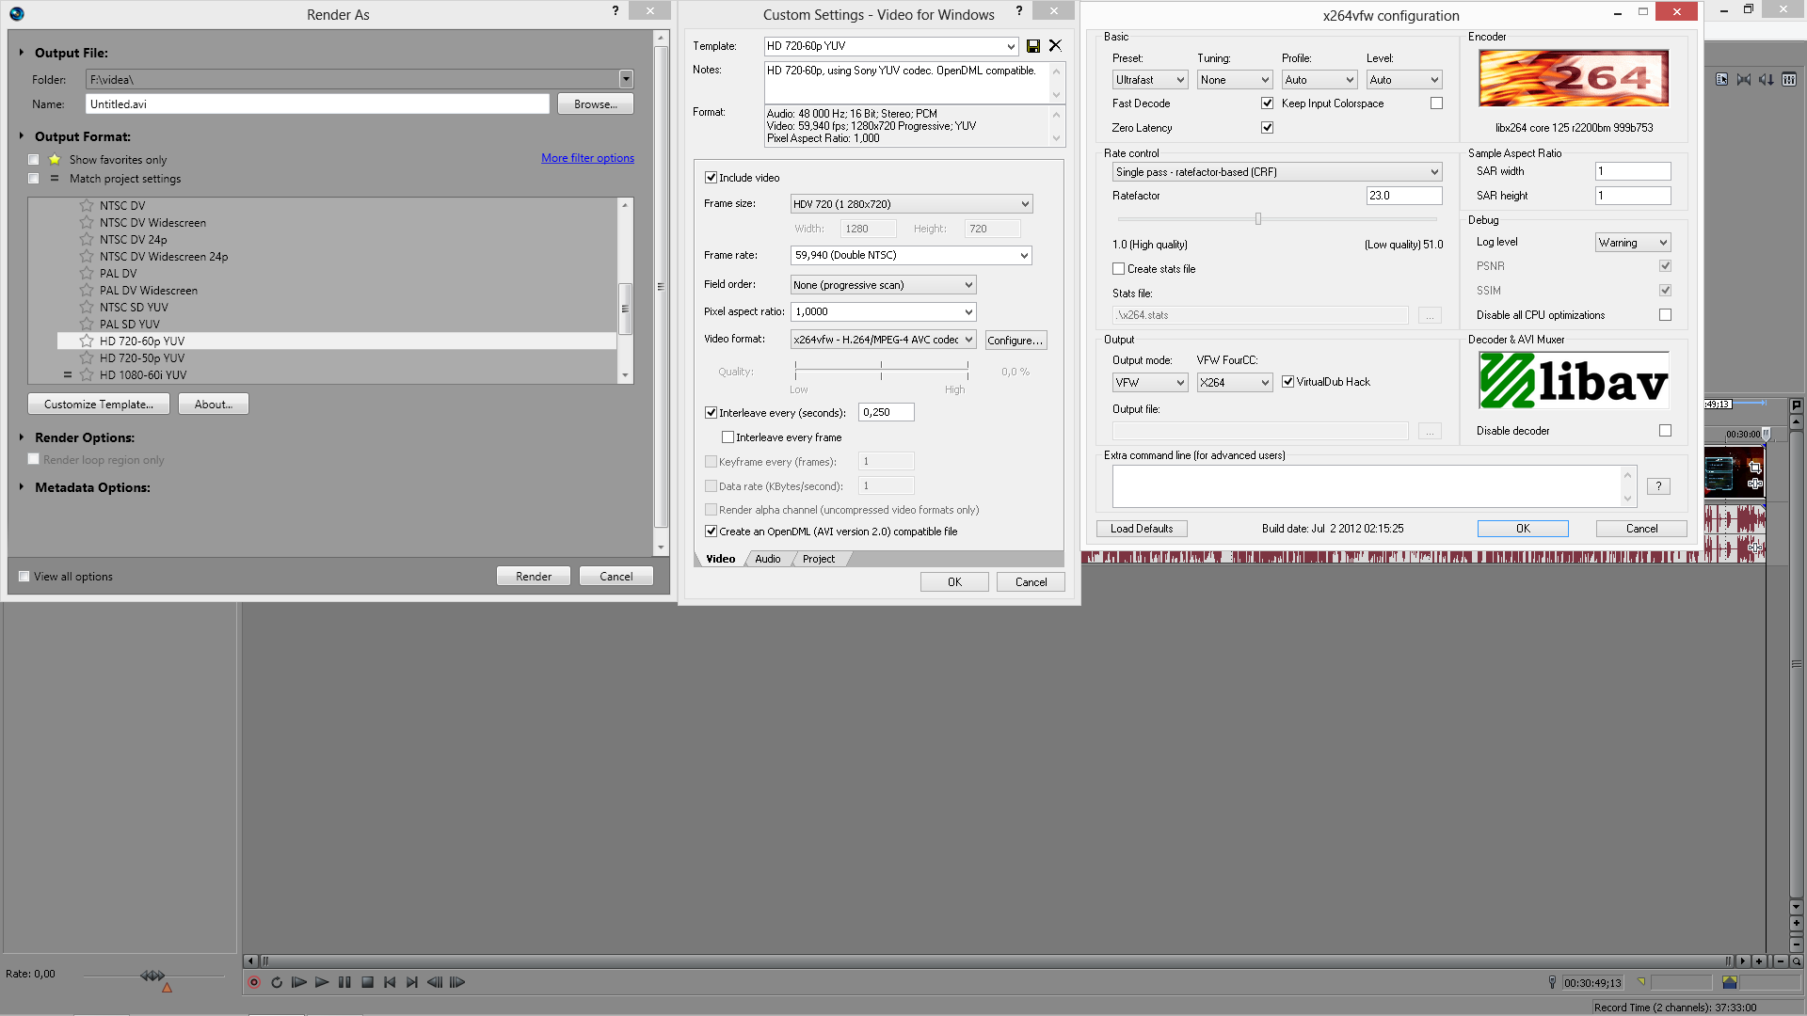Expand the Metadata Options section
The image size is (1807, 1016).
[22, 487]
